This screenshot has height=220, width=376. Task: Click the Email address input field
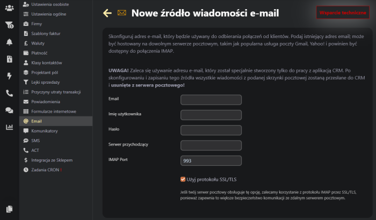[211, 99]
